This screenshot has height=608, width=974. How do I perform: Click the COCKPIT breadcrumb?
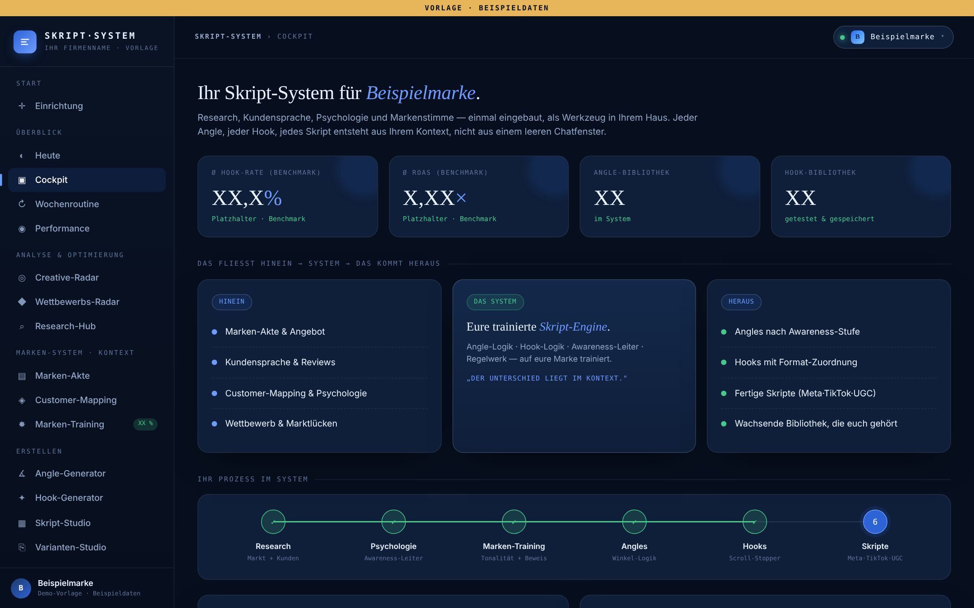tap(295, 36)
